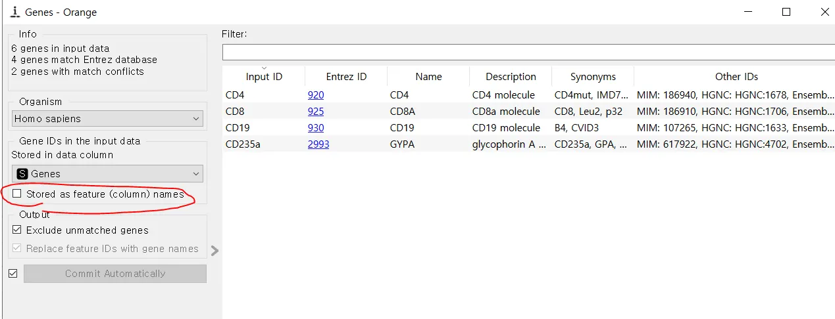
Task: Open Entrez ID link 925
Action: pyautogui.click(x=316, y=112)
